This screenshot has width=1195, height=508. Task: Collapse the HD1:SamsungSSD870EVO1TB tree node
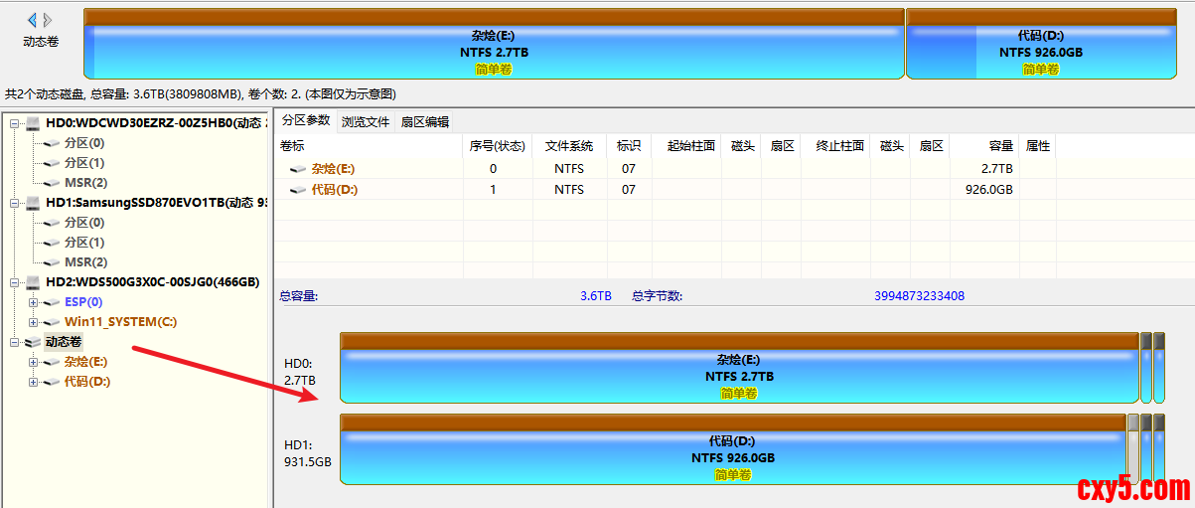(x=15, y=203)
